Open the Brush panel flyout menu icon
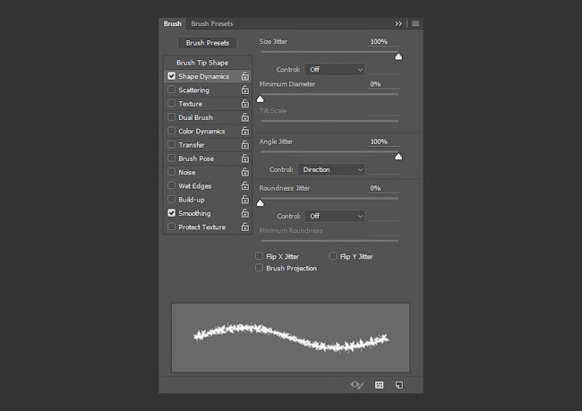Viewport: 582px width, 411px height. point(415,24)
